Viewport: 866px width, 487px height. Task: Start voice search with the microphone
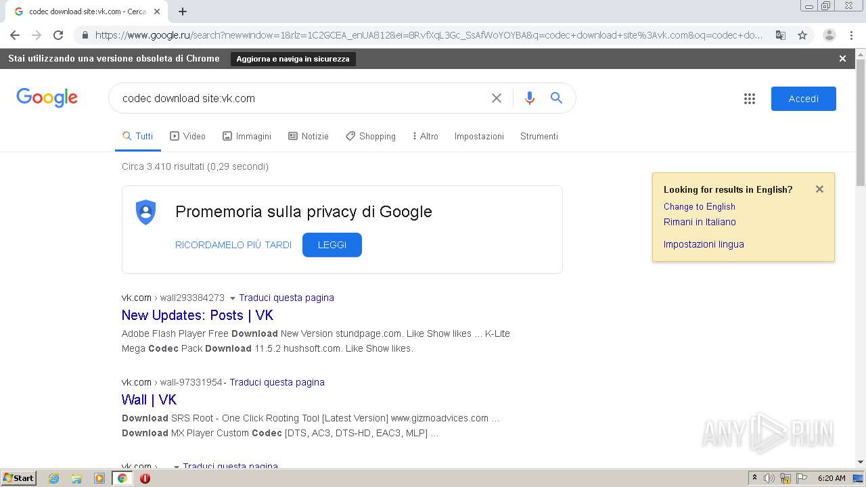tap(530, 98)
